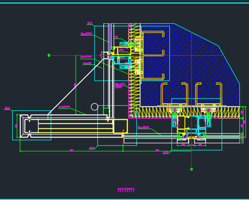Click intersection of the two red axis lines
The width and height of the screenshot is (249, 200).
point(191,55)
